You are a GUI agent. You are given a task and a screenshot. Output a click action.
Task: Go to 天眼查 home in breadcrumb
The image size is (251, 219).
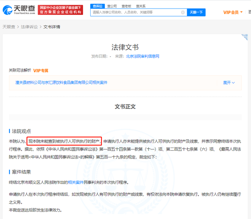[x=9, y=27]
